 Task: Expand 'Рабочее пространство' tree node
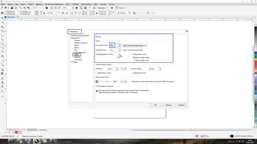71,36
